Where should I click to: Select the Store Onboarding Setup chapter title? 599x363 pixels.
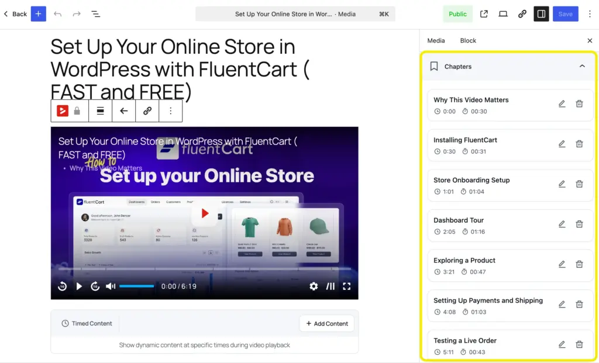click(471, 180)
